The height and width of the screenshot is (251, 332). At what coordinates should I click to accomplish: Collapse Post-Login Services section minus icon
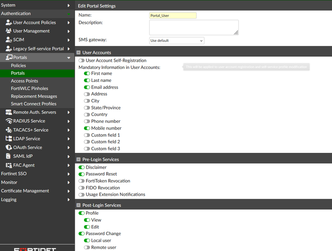pyautogui.click(x=79, y=205)
